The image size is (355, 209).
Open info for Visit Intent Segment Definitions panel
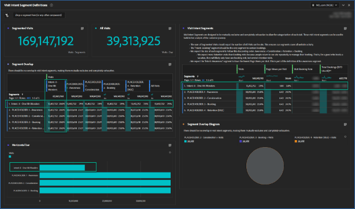51,5
